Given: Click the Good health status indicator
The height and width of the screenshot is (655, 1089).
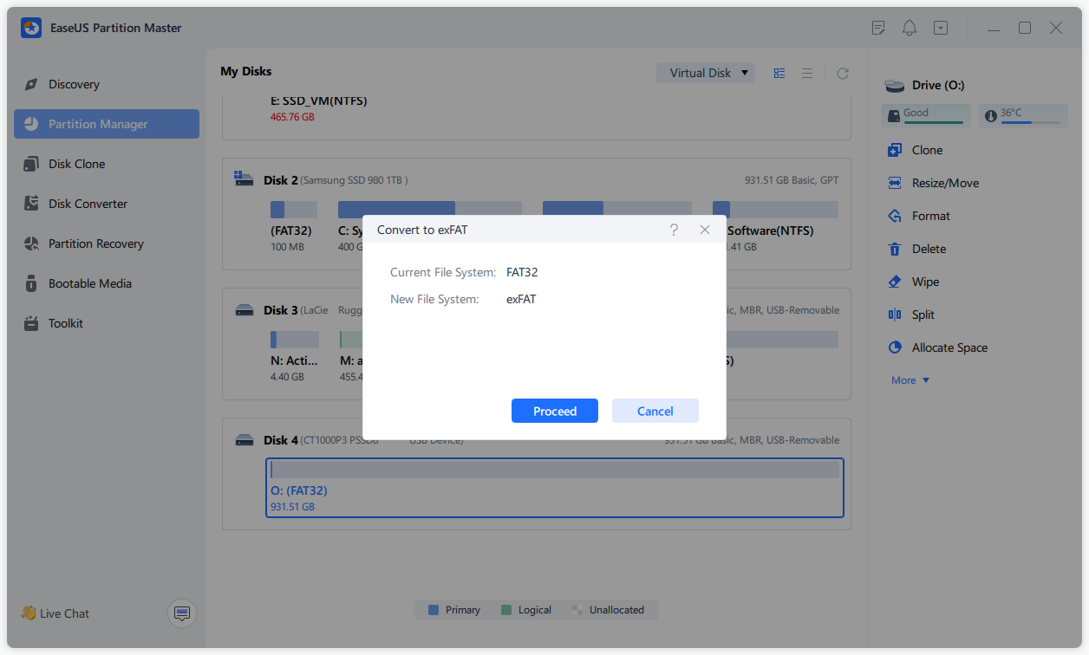Looking at the screenshot, I should pos(926,115).
